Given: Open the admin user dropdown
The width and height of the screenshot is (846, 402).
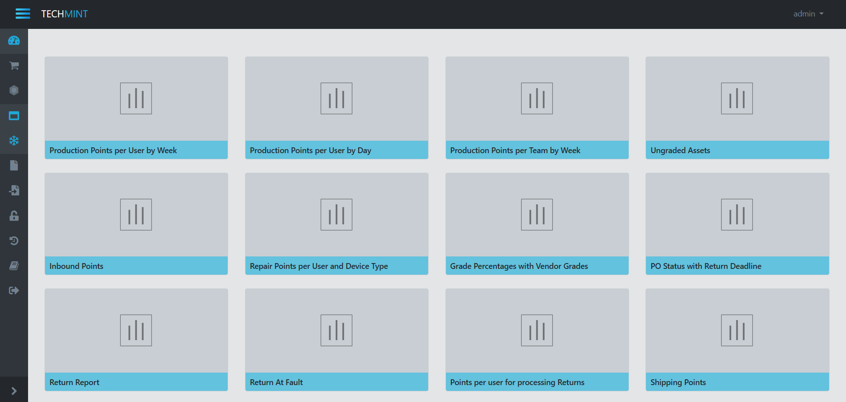Looking at the screenshot, I should click(x=808, y=14).
